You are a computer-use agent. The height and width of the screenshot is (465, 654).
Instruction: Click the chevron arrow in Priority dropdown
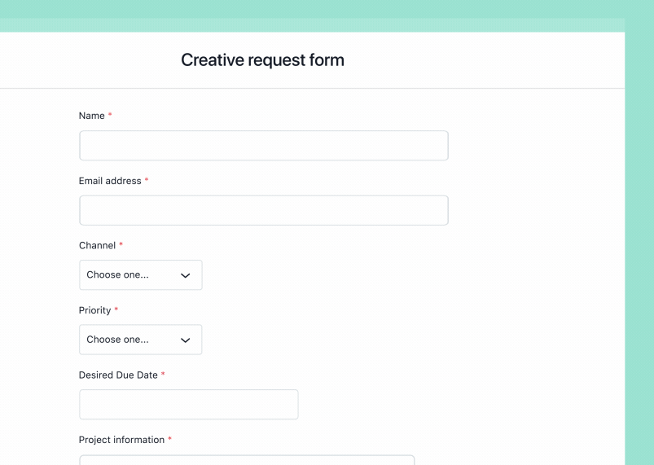[185, 340]
